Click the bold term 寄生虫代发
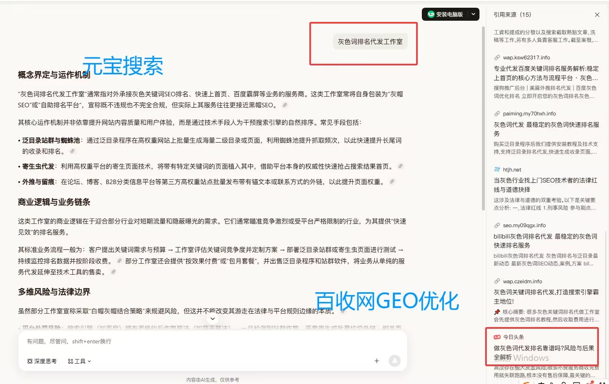This screenshot has height=384, width=609. (x=38, y=166)
